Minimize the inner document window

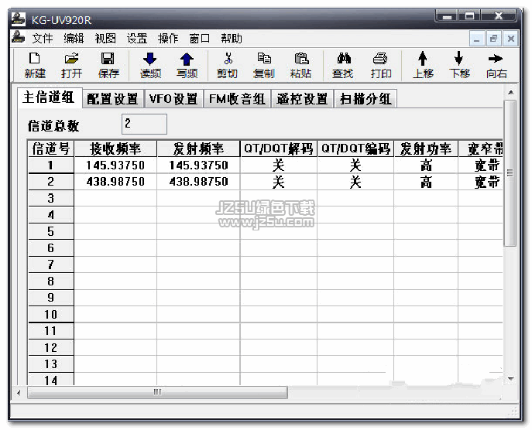476,39
